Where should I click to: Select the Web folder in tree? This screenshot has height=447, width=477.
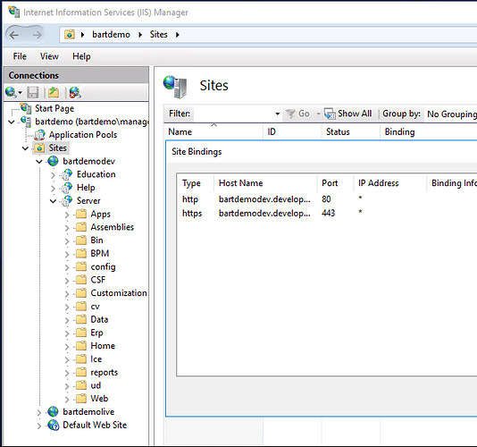point(99,399)
